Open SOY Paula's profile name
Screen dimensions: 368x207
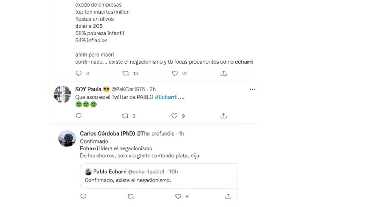pyautogui.click(x=88, y=89)
